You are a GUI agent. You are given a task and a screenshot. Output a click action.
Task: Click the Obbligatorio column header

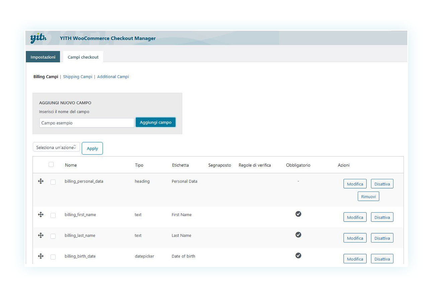point(298,165)
